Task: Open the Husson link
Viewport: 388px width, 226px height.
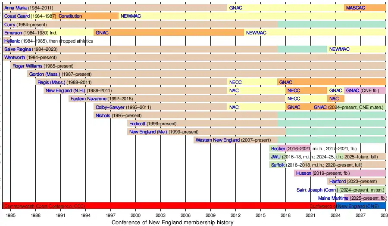Action: (x=304, y=173)
